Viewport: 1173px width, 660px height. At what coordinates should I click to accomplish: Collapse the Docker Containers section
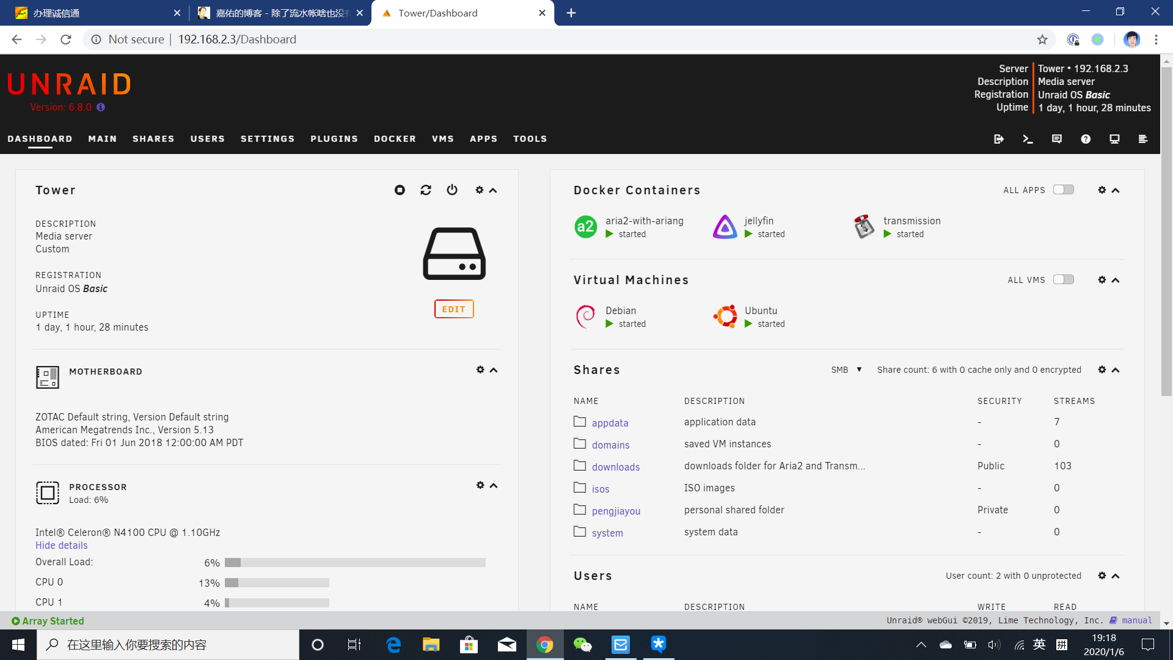1116,191
